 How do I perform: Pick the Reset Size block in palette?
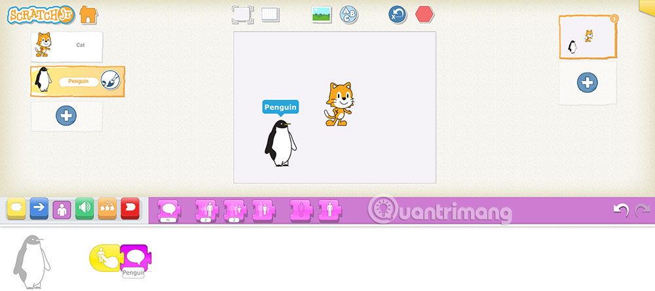point(264,210)
